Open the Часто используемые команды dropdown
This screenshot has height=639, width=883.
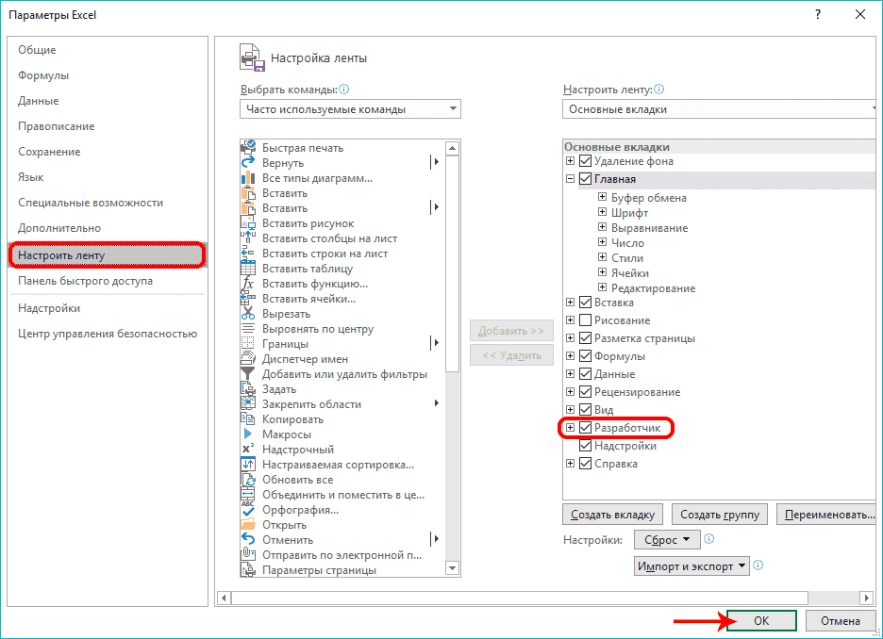[350, 109]
